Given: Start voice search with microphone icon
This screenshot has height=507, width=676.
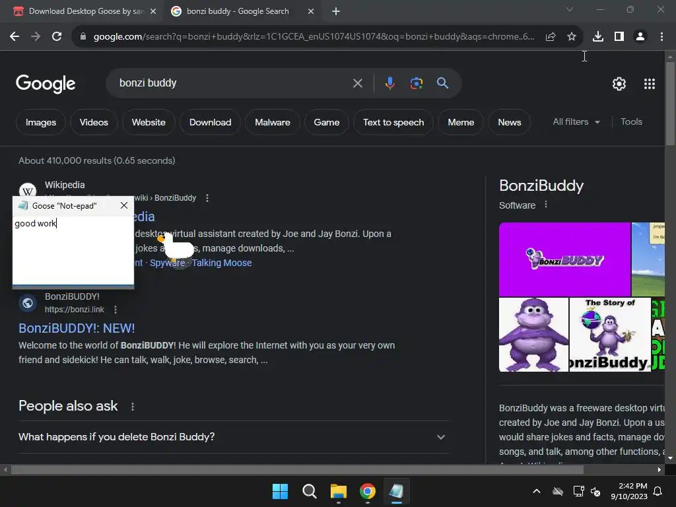Looking at the screenshot, I should click(389, 83).
